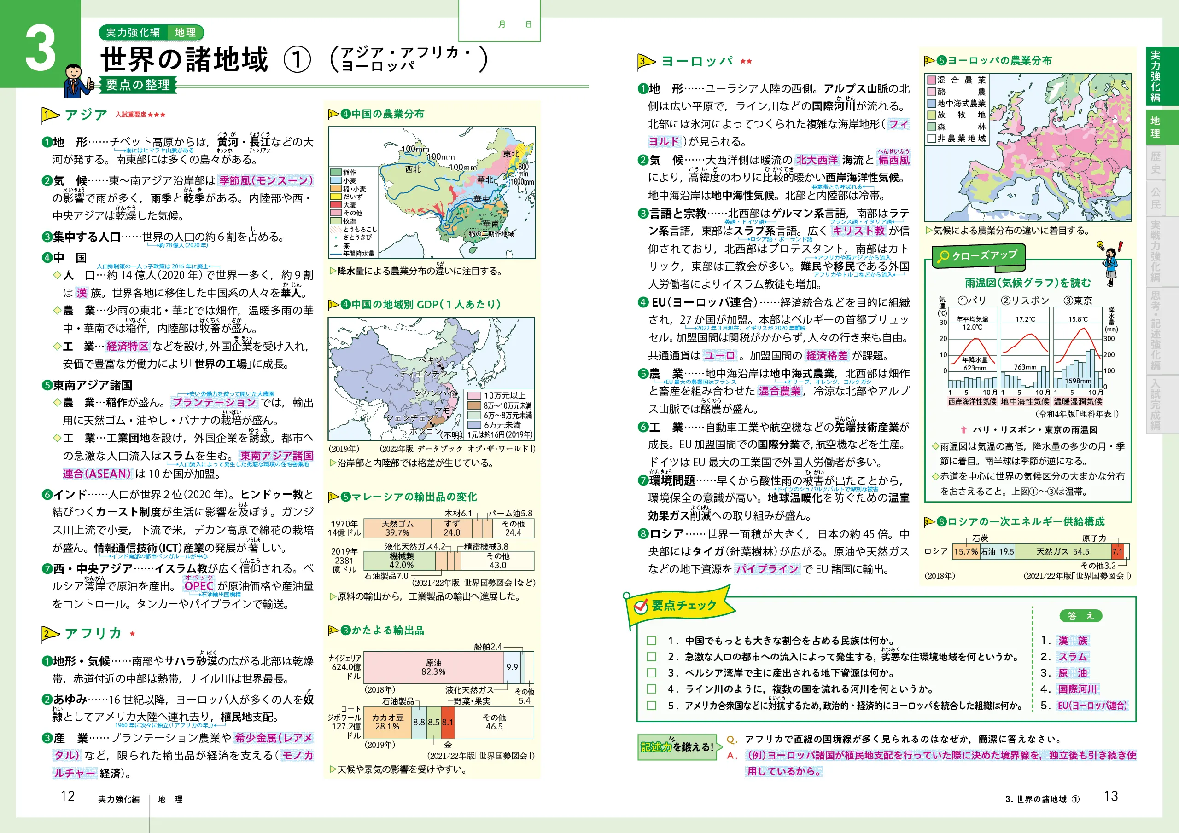This screenshot has width=1179, height=833.
Task: Click the 要点の整理 banner label
Action: coord(138,85)
